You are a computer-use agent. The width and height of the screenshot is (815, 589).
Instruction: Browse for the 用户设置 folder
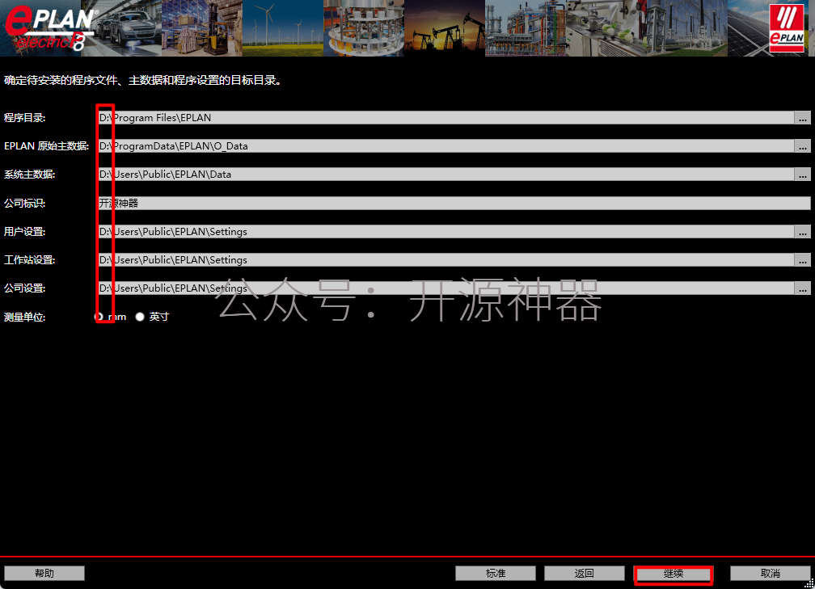(x=803, y=232)
